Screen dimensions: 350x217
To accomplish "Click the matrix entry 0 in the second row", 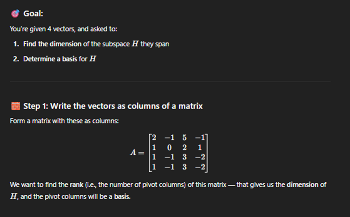I will 169,148.
